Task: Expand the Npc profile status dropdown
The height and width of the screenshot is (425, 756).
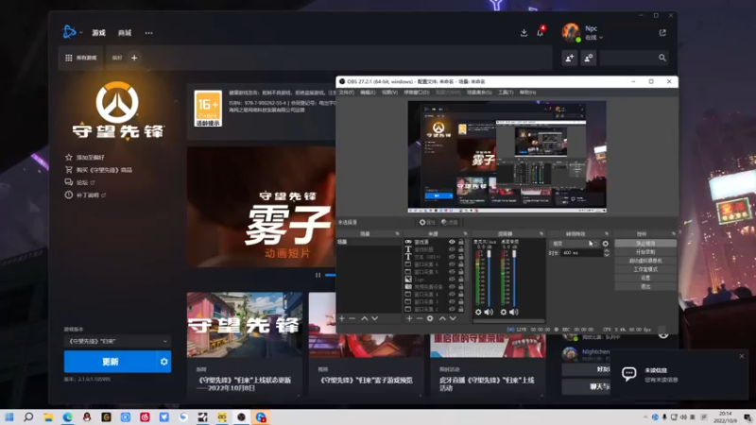Action: click(x=594, y=37)
